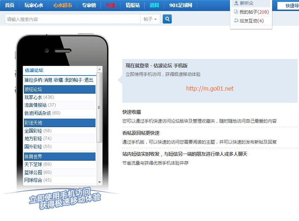Click 坛友互动 (4) notification link

252,21
